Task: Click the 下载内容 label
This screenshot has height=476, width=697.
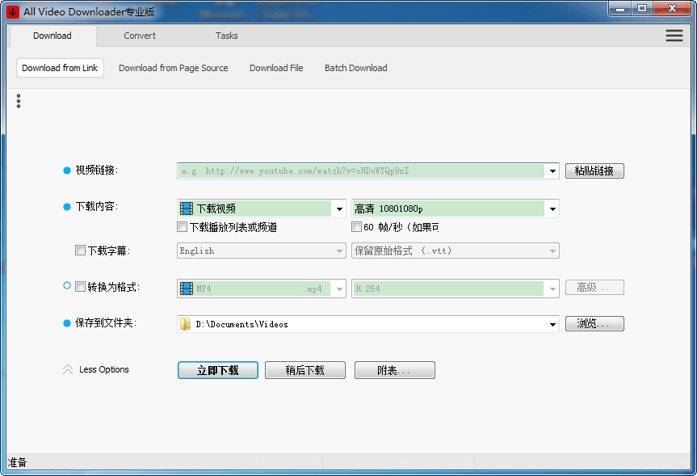Action: [96, 206]
